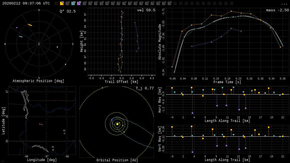Click the teal meteor streak in polar plot
Image resolution: width=290 pixels, height=163 pixels.
tap(21, 37)
